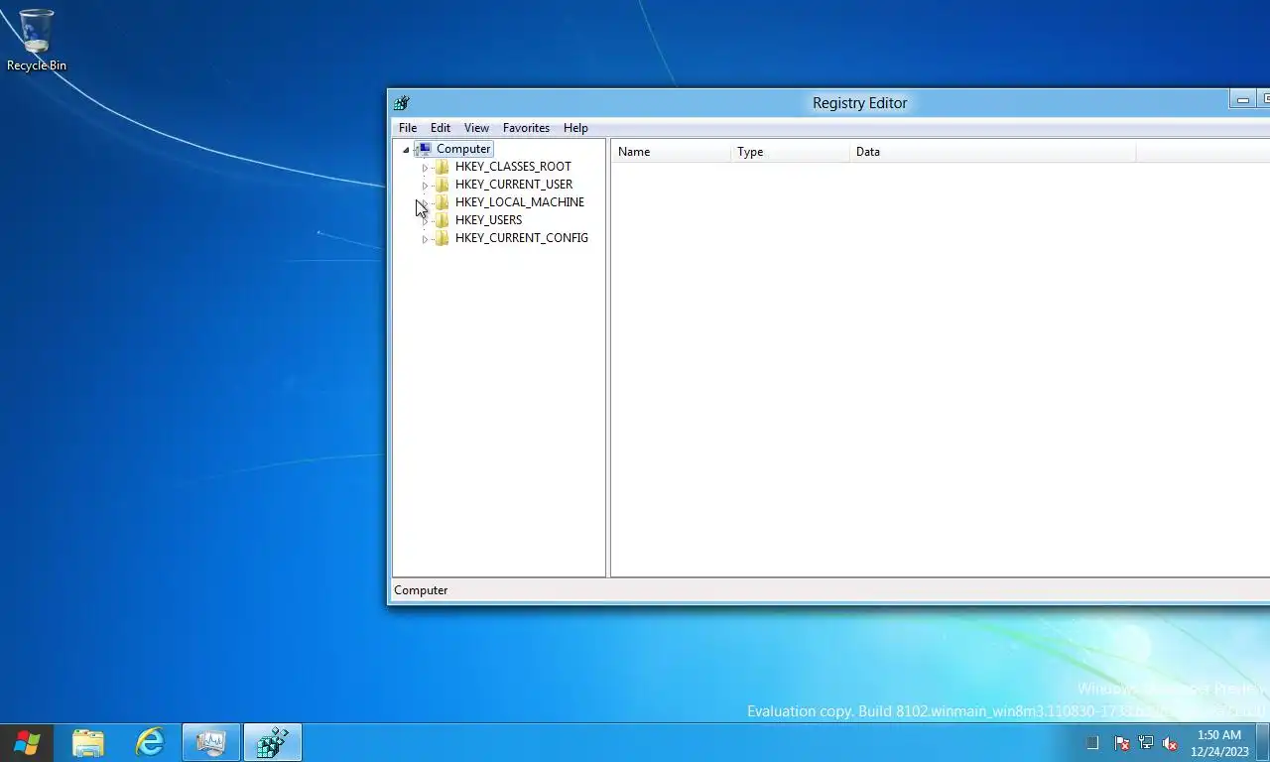This screenshot has height=762, width=1270.
Task: Select the Computer label in the tree
Action: tap(463, 149)
